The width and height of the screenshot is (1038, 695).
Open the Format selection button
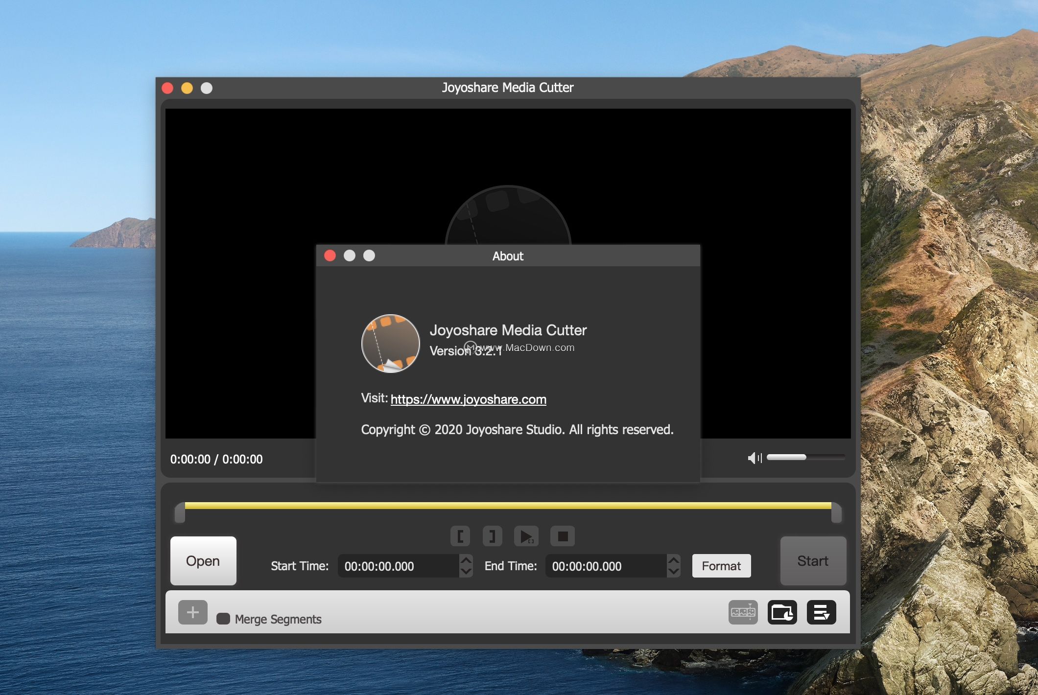tap(721, 566)
